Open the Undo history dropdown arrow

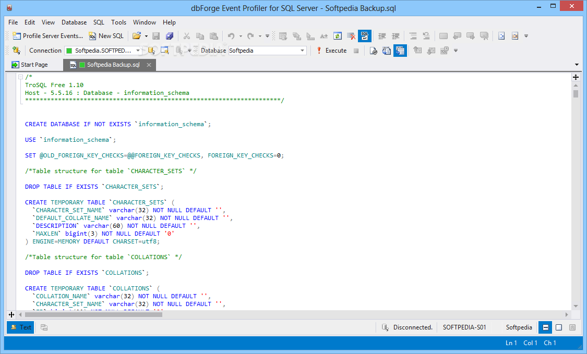(x=241, y=36)
